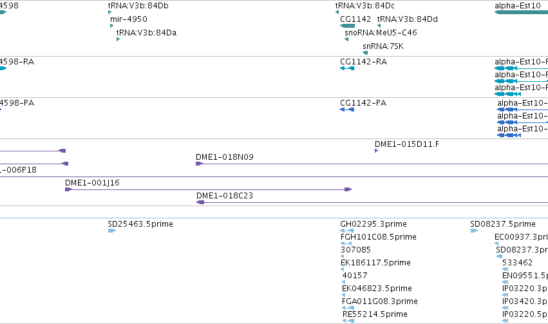Click the CG1142 gene bar glyph

point(347,26)
